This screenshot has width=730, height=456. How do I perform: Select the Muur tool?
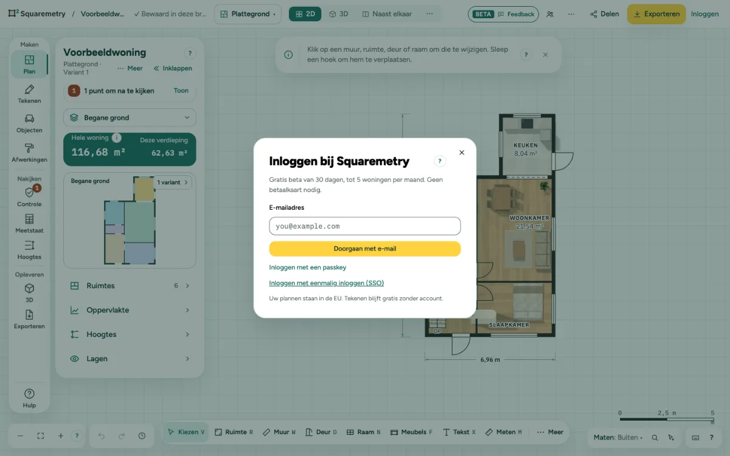279,432
